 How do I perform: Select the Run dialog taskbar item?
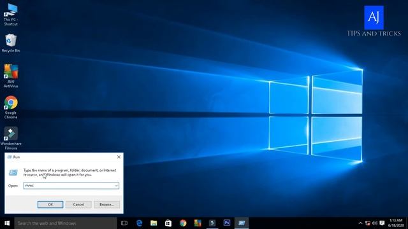tap(242, 223)
